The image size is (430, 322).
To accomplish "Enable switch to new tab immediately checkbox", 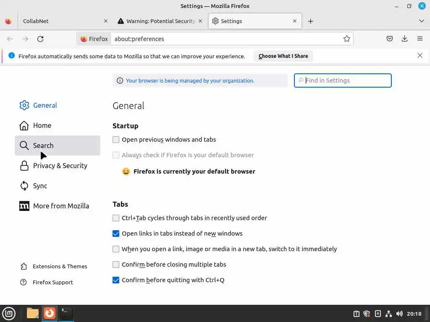I will (x=116, y=249).
